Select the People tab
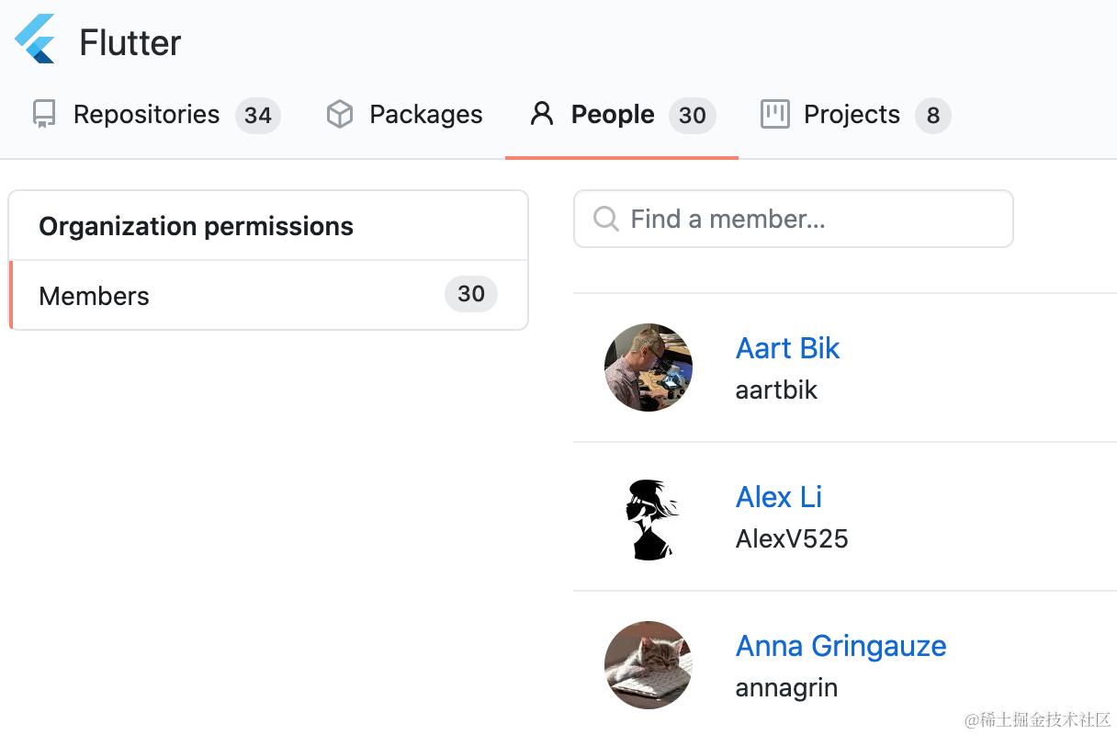The width and height of the screenshot is (1117, 735). pos(613,115)
